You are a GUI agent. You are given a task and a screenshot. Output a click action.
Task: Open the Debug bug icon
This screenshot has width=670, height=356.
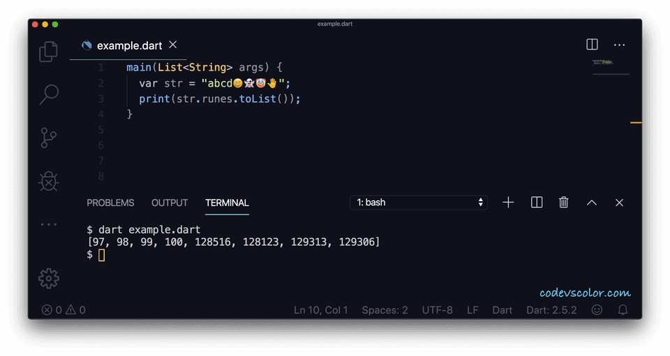tap(48, 181)
